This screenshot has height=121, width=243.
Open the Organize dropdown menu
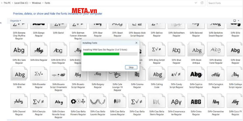16,21
